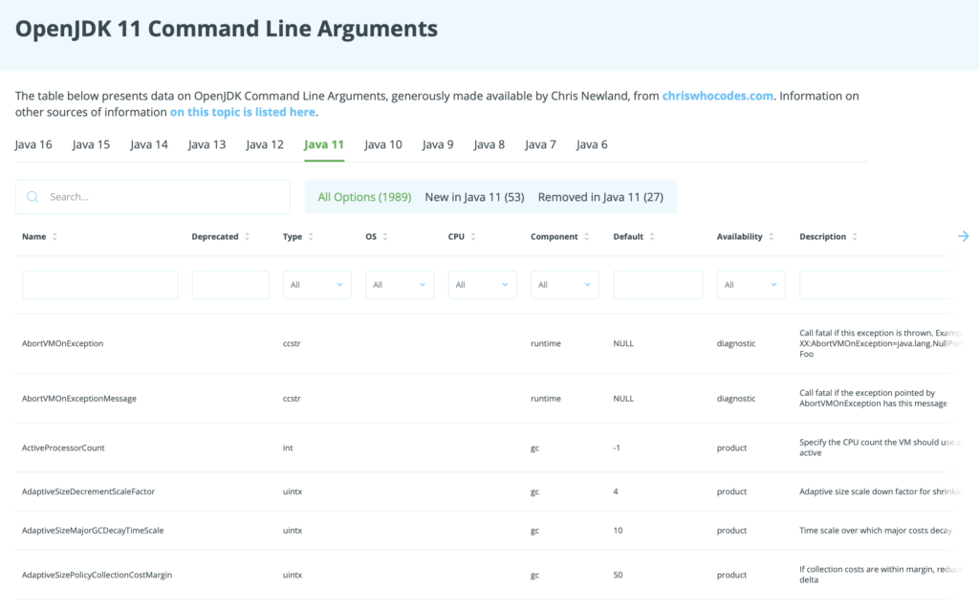The image size is (979, 611).
Task: Switch to the Java 6 tab
Action: click(592, 145)
